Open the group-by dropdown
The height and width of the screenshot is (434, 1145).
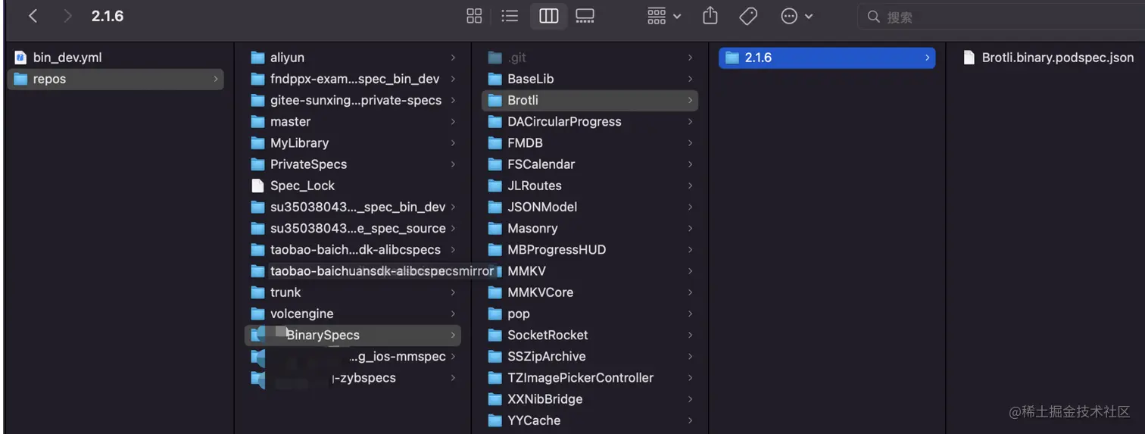pyautogui.click(x=664, y=16)
